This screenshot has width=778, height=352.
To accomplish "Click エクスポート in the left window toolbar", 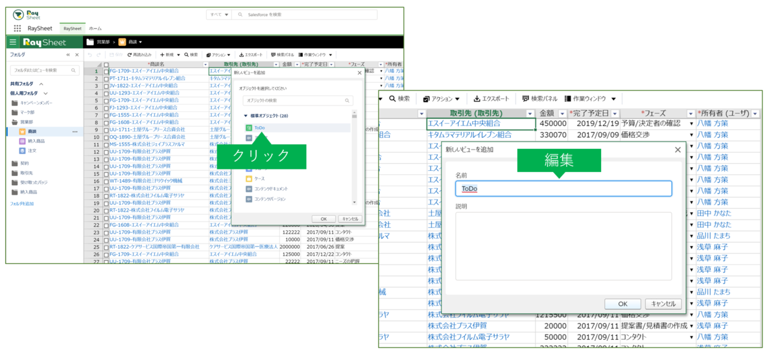I will [251, 55].
